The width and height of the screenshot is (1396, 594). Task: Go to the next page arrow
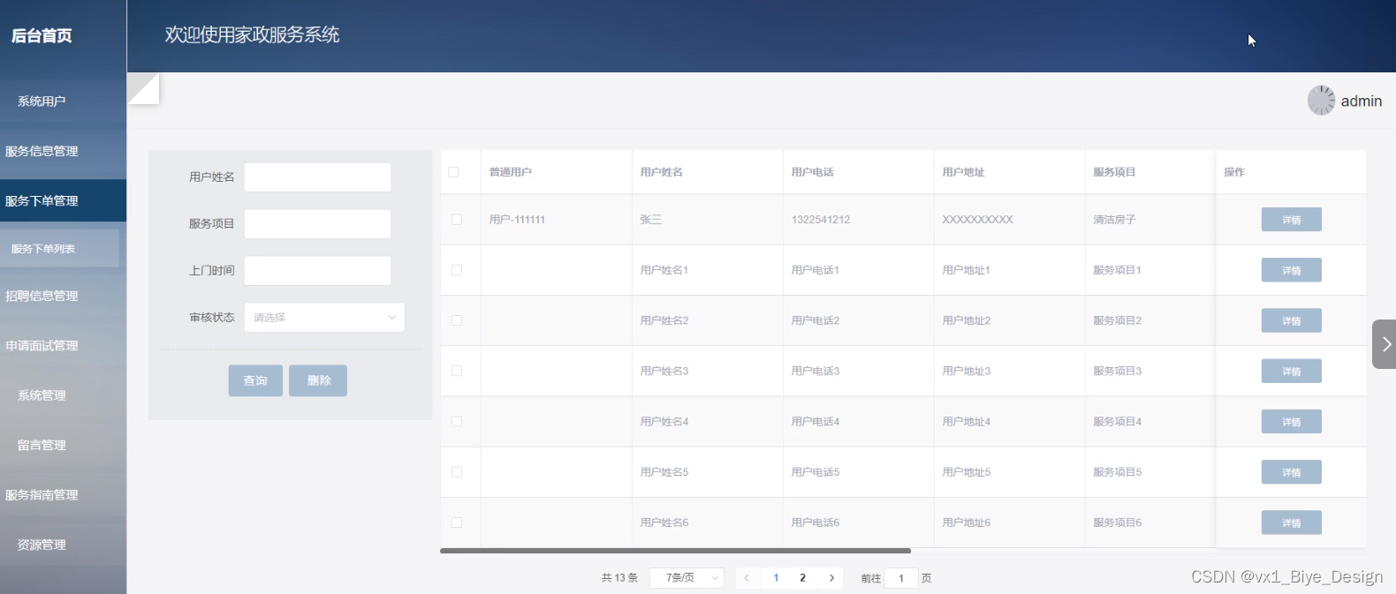point(831,578)
